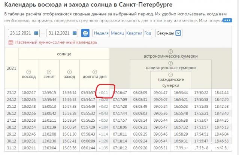Click the blue printer icon
Image resolution: width=239 pixels, height=155 pixels.
click(85, 33)
